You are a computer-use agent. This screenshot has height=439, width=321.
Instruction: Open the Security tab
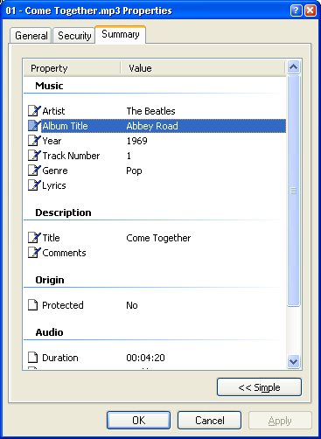(x=74, y=36)
